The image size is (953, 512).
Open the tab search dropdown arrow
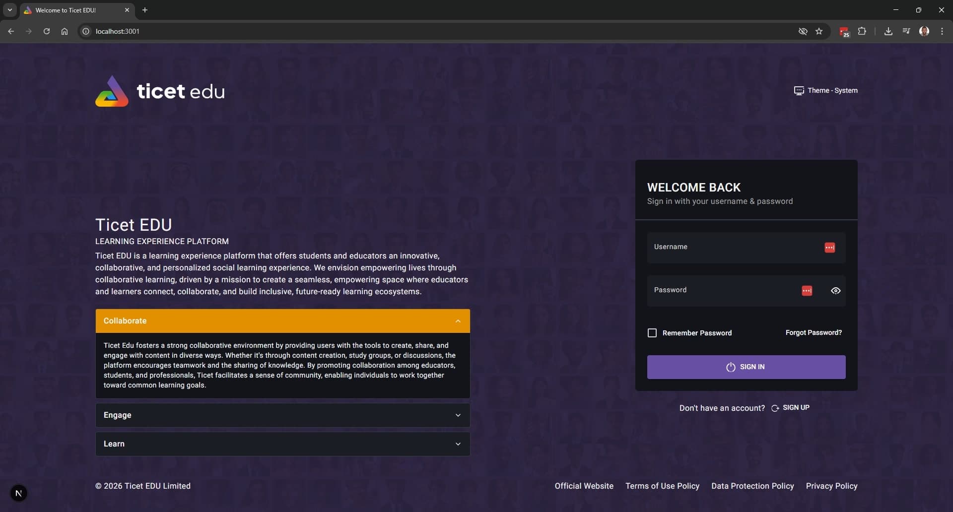tap(9, 10)
